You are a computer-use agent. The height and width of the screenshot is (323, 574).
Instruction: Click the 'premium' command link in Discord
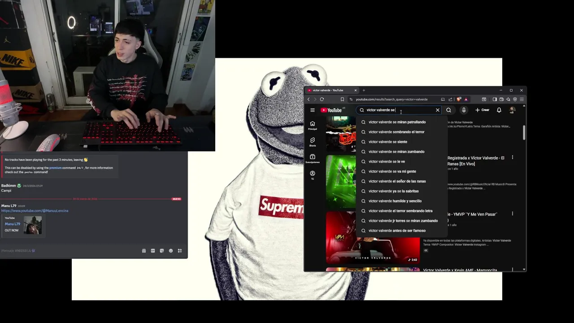point(55,168)
